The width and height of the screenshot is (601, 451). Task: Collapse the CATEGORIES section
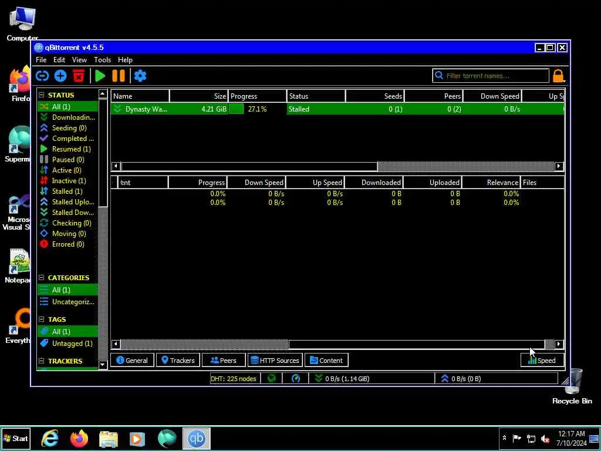[x=42, y=278]
